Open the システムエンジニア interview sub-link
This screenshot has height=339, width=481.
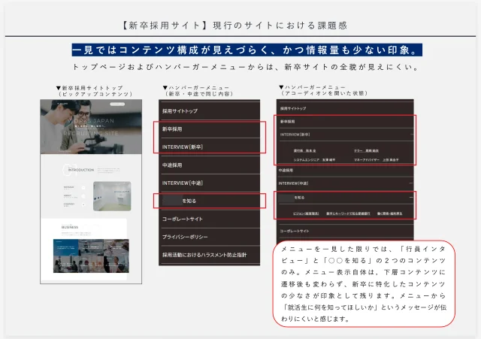pos(314,160)
